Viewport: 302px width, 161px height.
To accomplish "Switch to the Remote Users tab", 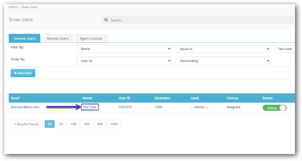I will pyautogui.click(x=58, y=38).
